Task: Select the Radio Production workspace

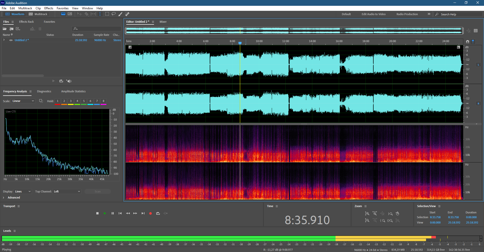Action: coord(407,14)
